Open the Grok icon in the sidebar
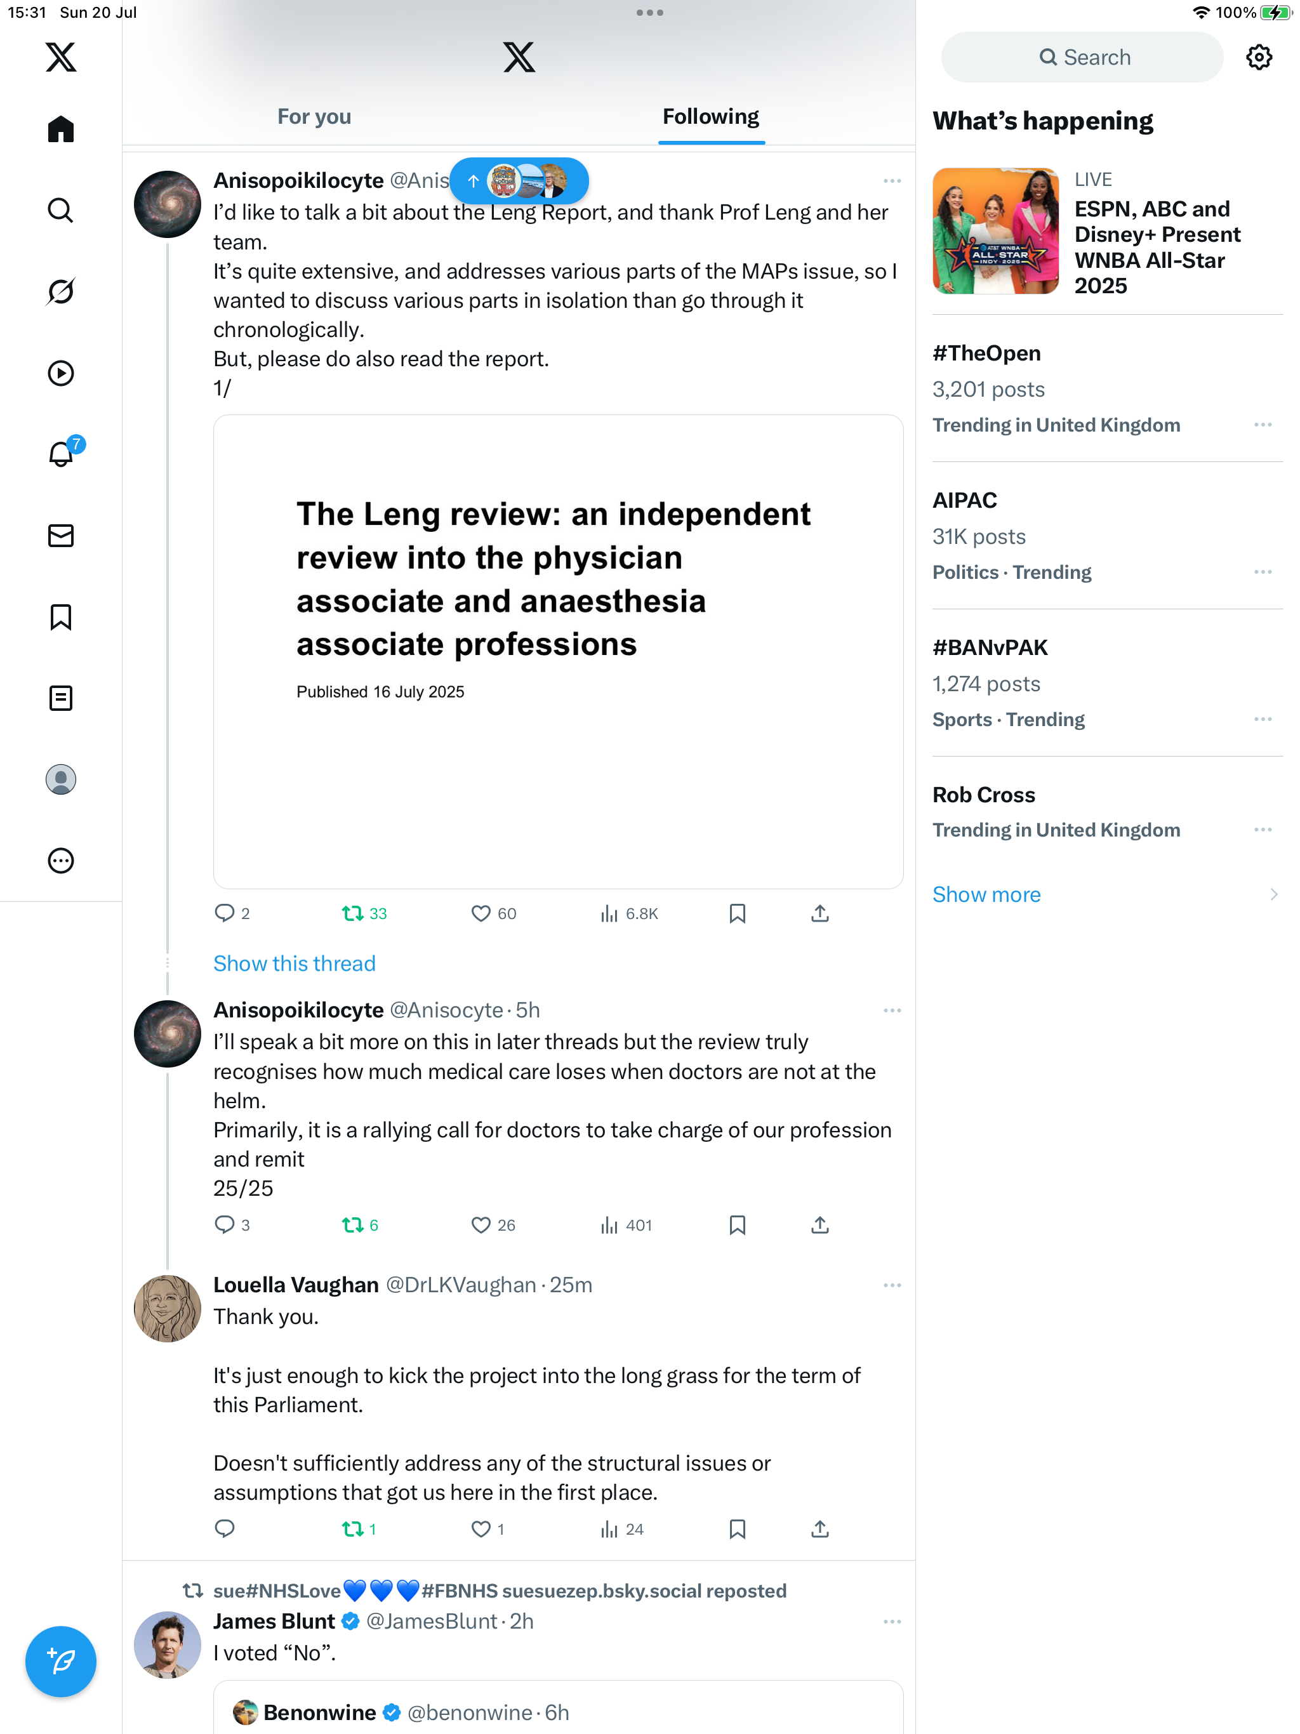 (60, 291)
